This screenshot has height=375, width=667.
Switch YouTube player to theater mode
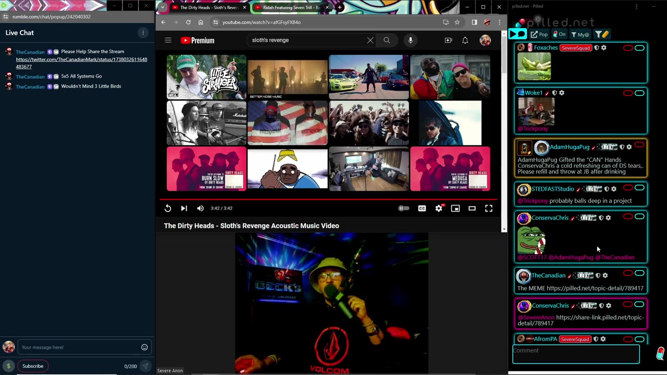[472, 208]
